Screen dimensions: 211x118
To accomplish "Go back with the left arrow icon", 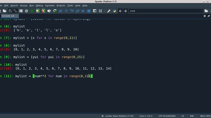I will click(x=120, y=11).
